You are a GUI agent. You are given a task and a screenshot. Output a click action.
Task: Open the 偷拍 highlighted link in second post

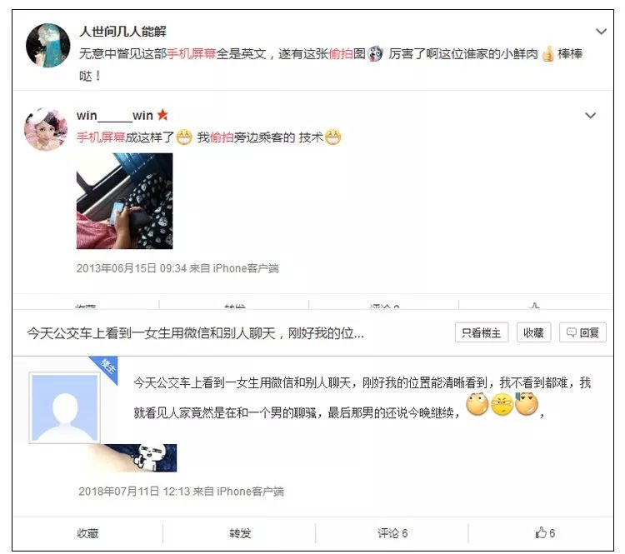coord(222,137)
